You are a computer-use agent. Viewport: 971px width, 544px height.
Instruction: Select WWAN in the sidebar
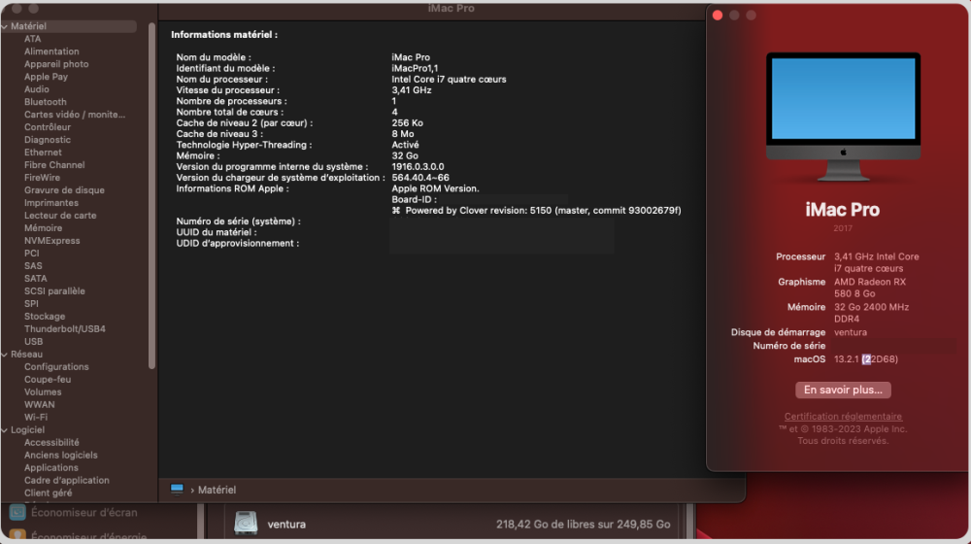pyautogui.click(x=39, y=404)
